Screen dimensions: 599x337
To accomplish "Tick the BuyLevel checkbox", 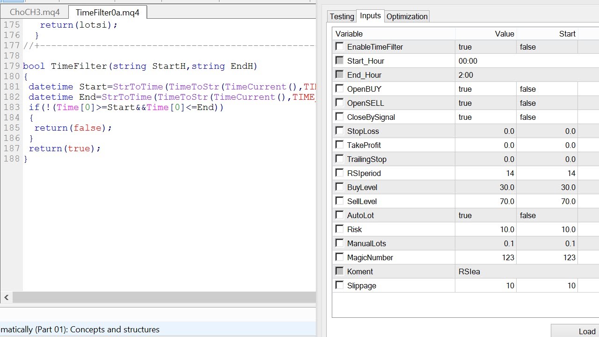I will (340, 187).
